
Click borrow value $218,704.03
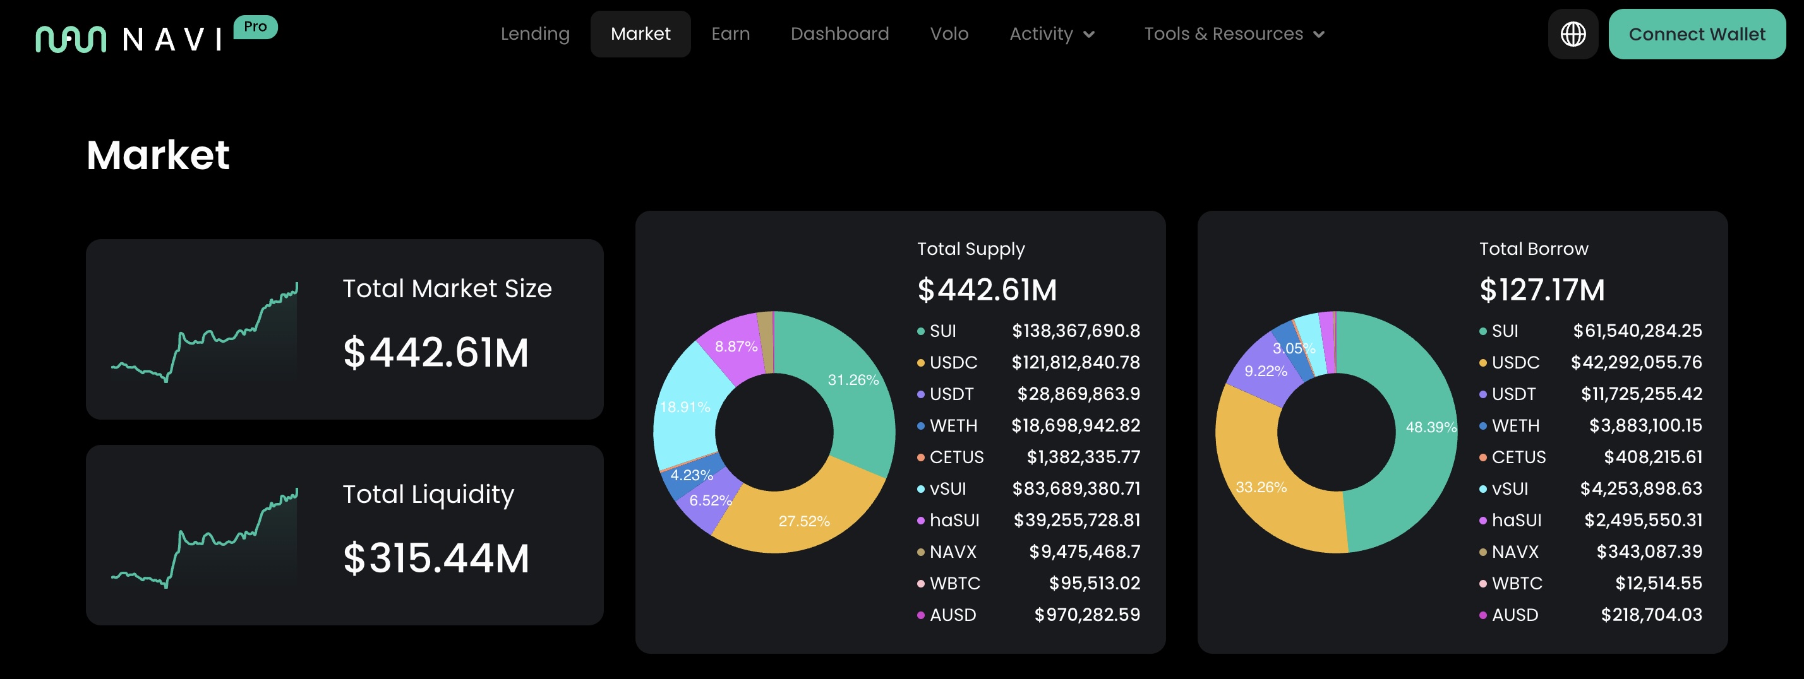pyautogui.click(x=1651, y=615)
